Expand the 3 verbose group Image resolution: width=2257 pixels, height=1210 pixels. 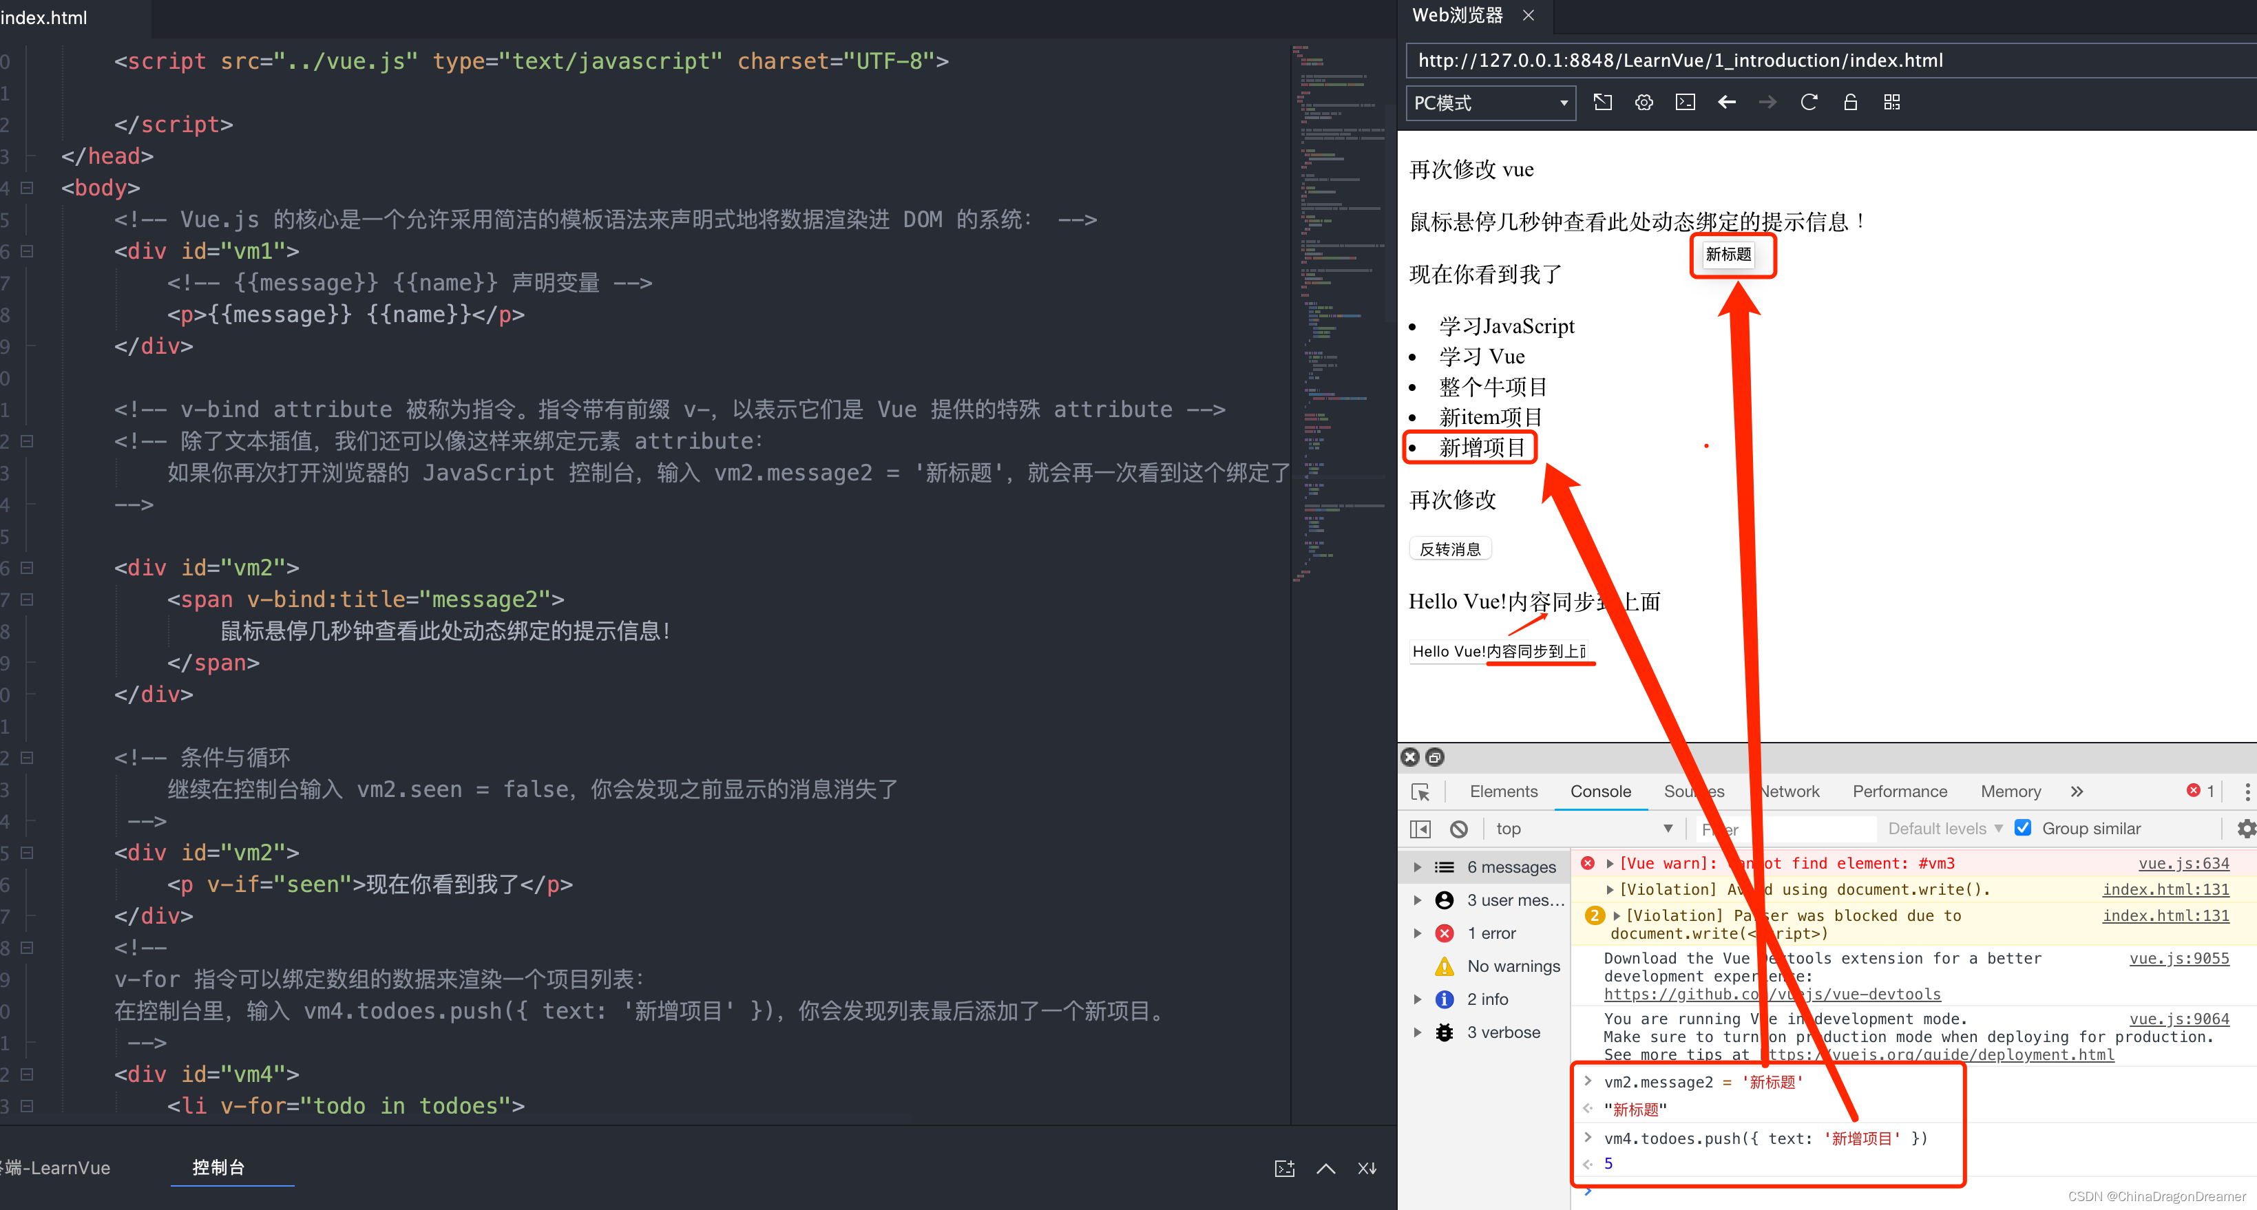click(x=1418, y=1032)
